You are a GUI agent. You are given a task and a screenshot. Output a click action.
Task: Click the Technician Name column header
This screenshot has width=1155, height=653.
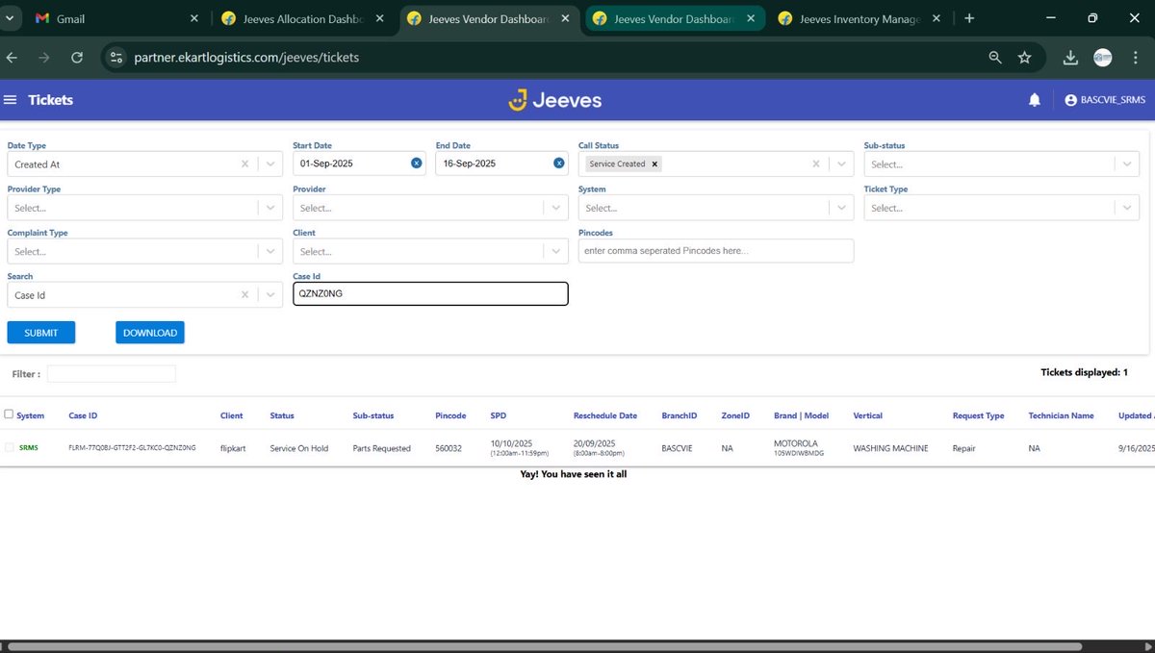(x=1061, y=415)
